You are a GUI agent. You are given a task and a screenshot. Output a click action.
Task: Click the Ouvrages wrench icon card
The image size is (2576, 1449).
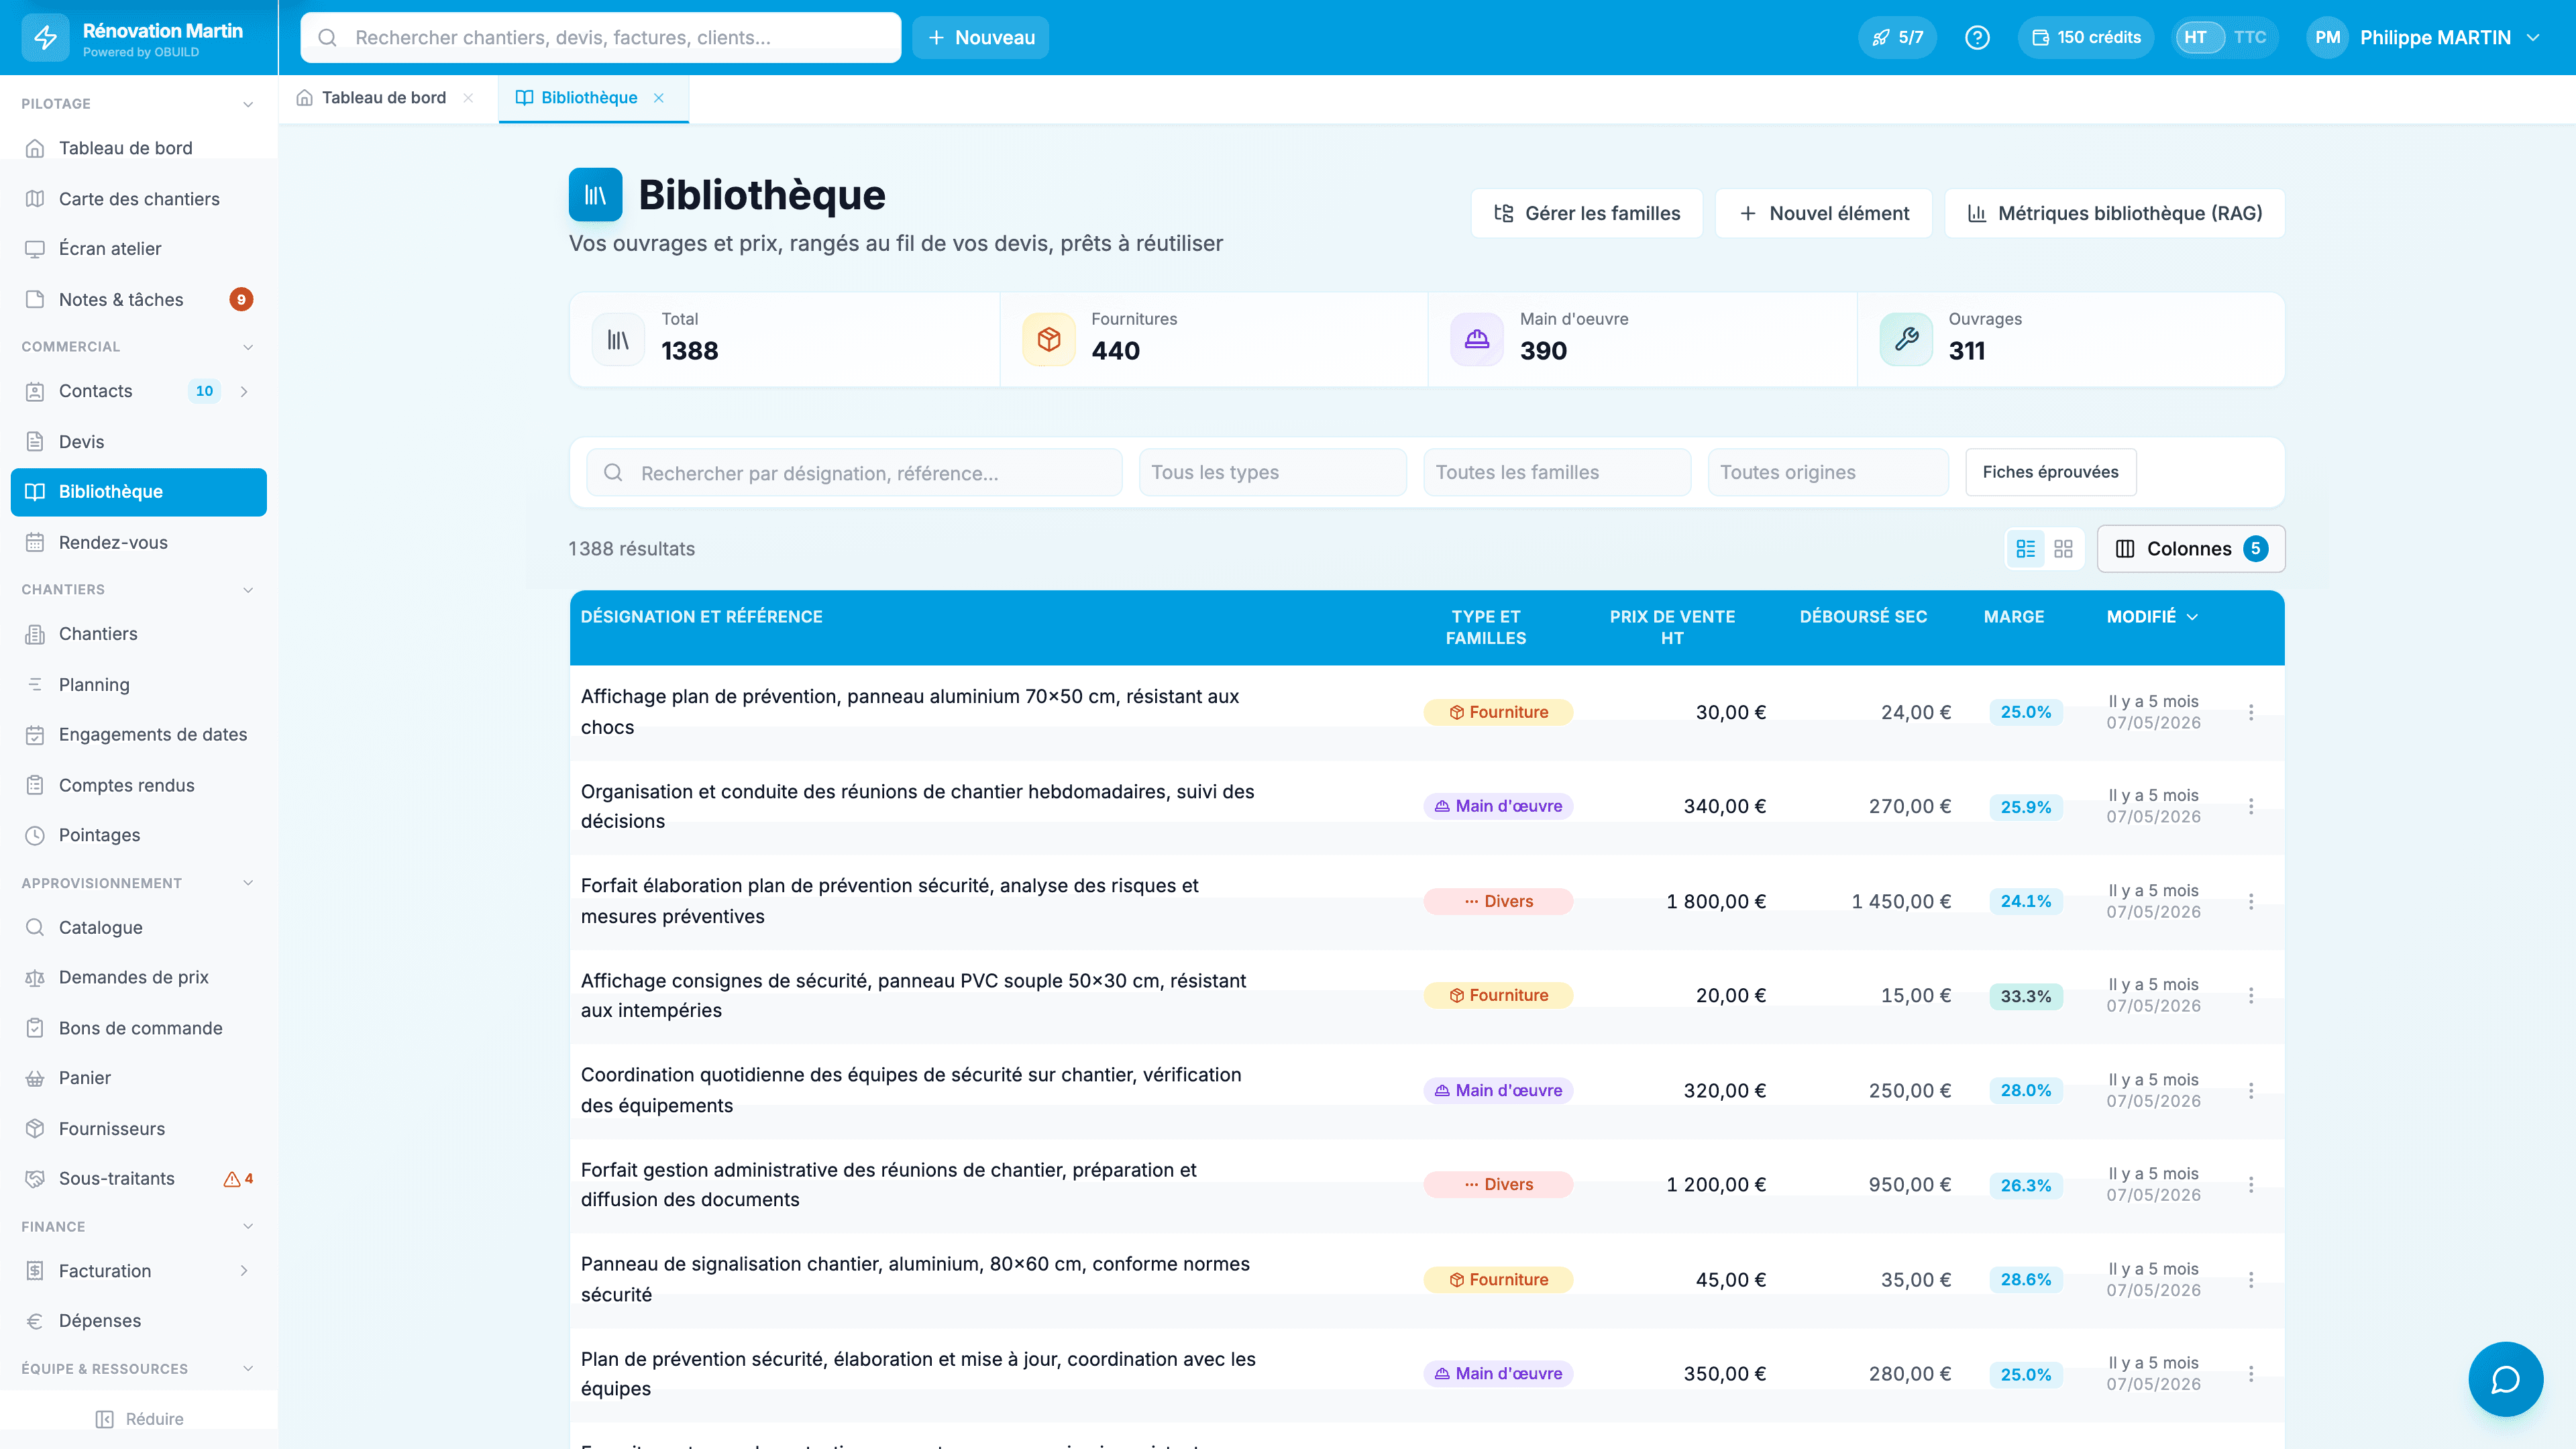click(x=1906, y=340)
